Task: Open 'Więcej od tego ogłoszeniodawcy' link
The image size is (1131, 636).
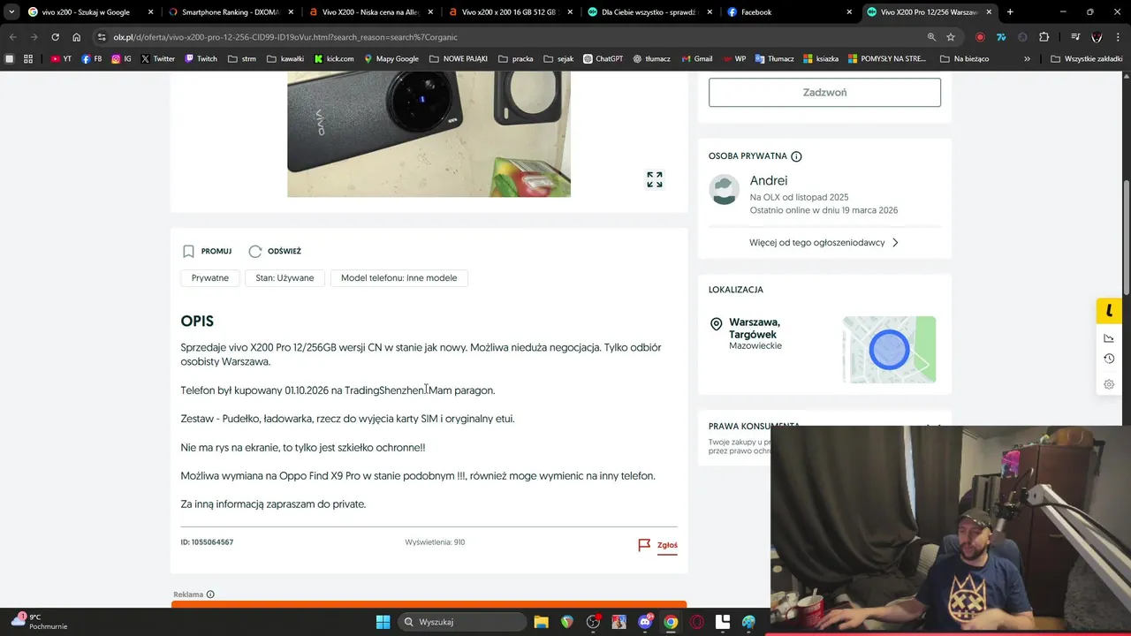Action: pyautogui.click(x=817, y=242)
